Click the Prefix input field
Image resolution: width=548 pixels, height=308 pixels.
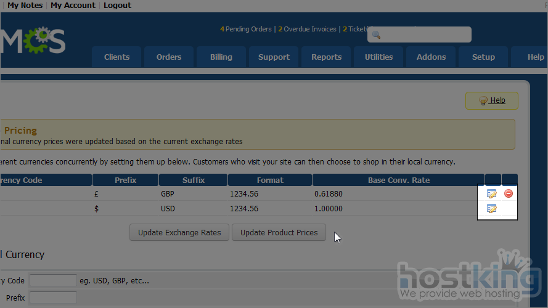coord(53,298)
